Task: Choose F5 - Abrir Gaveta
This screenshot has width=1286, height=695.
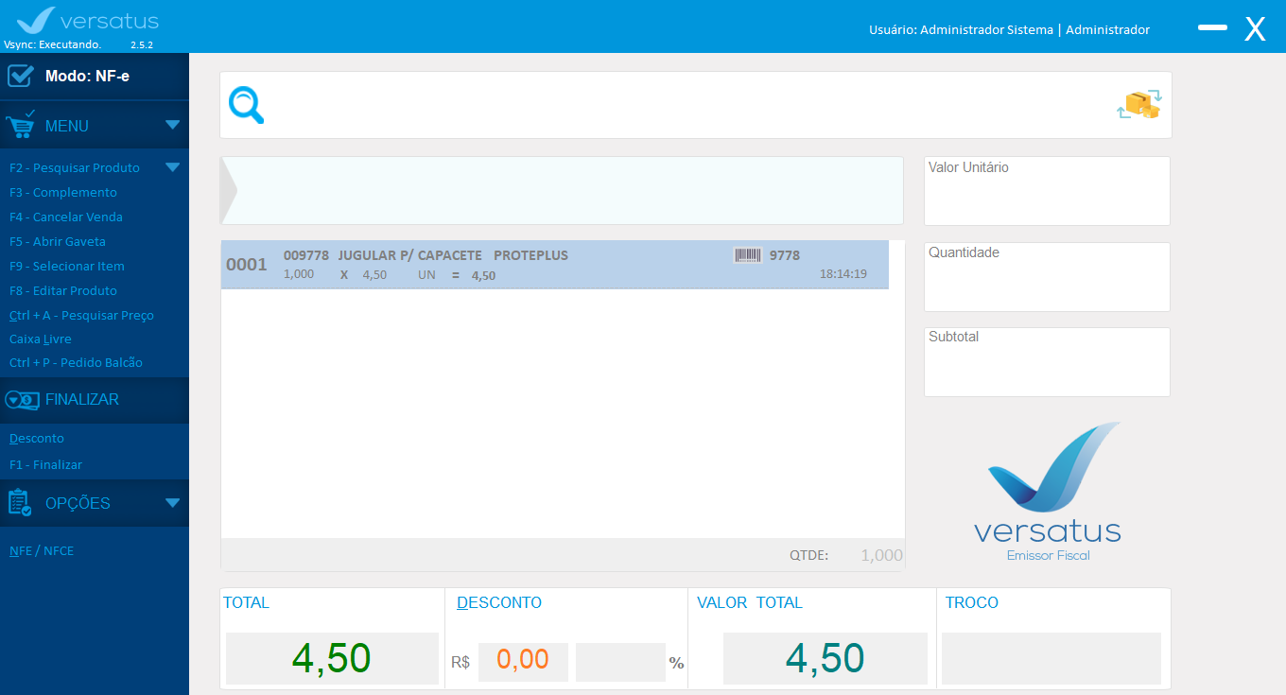Action: [58, 241]
